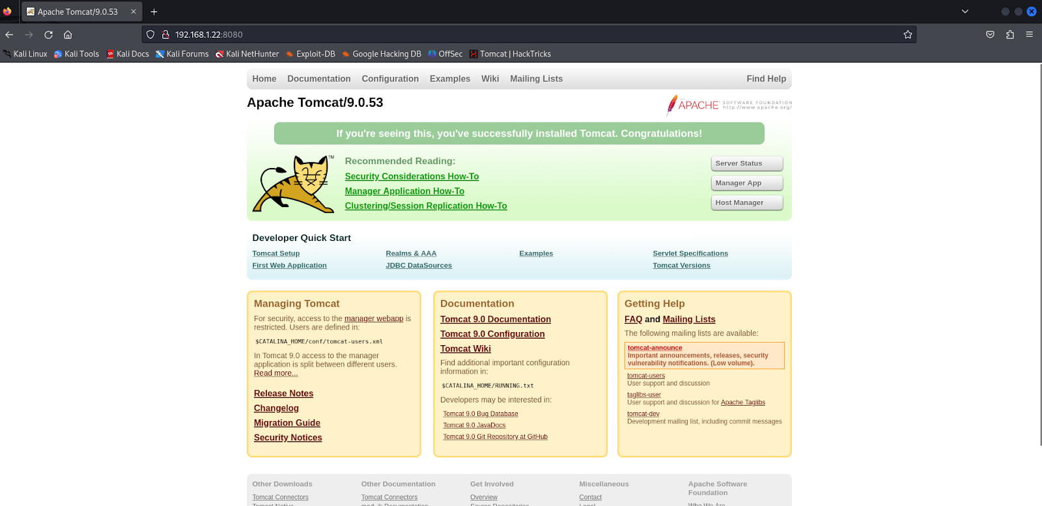
Task: Open the Changelog link
Action: [276, 408]
